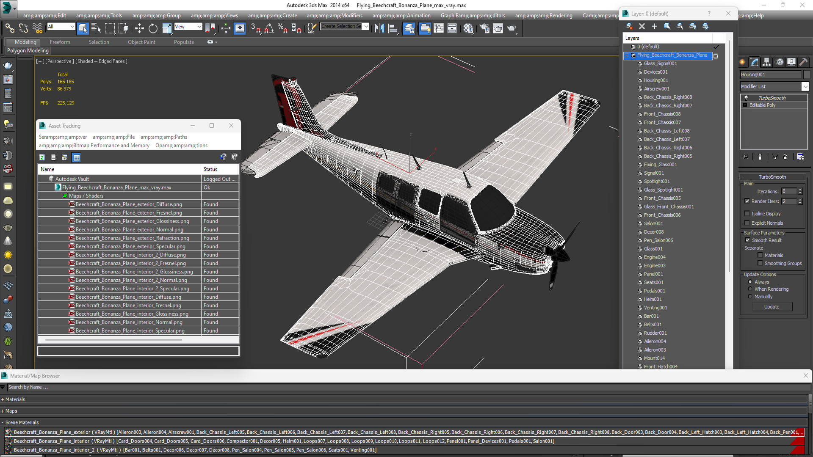
Task: Select the Manually update radio button
Action: tap(750, 297)
